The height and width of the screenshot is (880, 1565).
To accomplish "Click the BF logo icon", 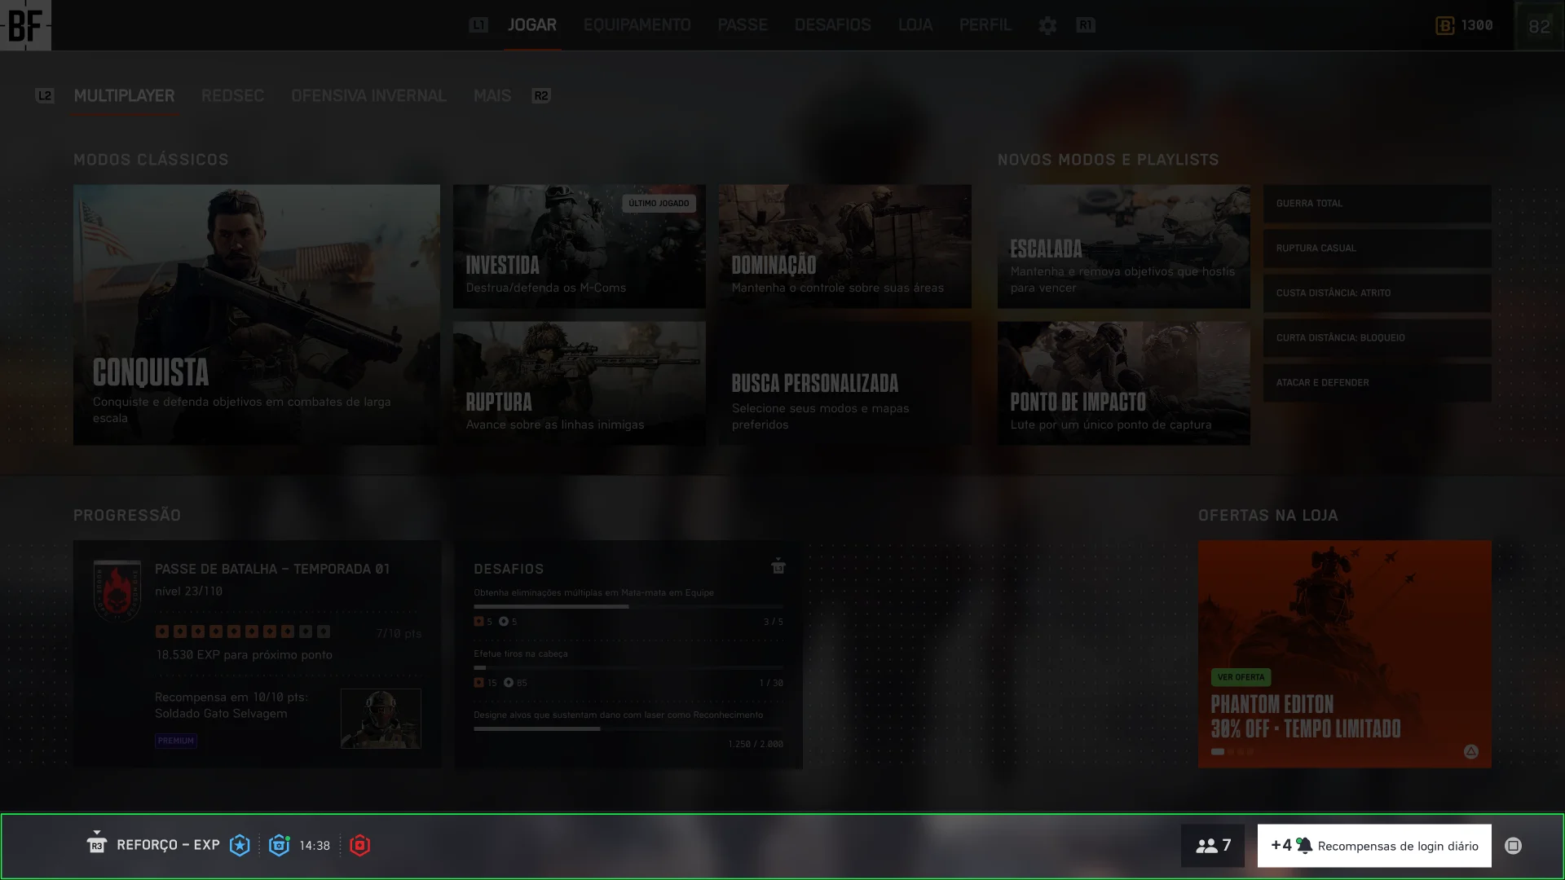I will 25,25.
